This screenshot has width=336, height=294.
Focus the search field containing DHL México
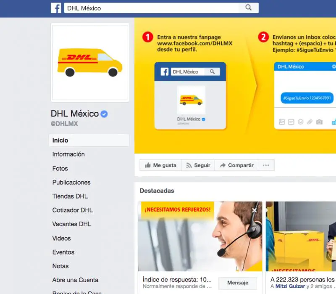click(x=161, y=8)
